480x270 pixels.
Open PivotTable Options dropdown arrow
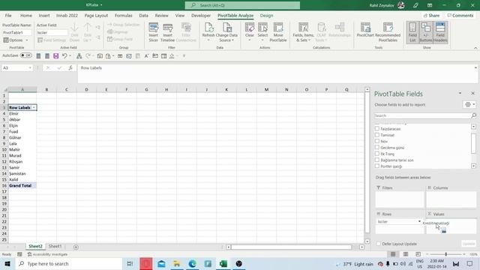pyautogui.click(x=27, y=40)
